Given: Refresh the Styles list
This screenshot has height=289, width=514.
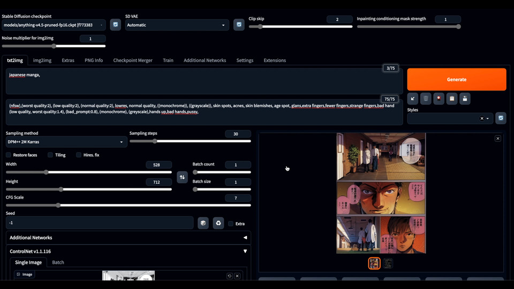Looking at the screenshot, I should (501, 118).
